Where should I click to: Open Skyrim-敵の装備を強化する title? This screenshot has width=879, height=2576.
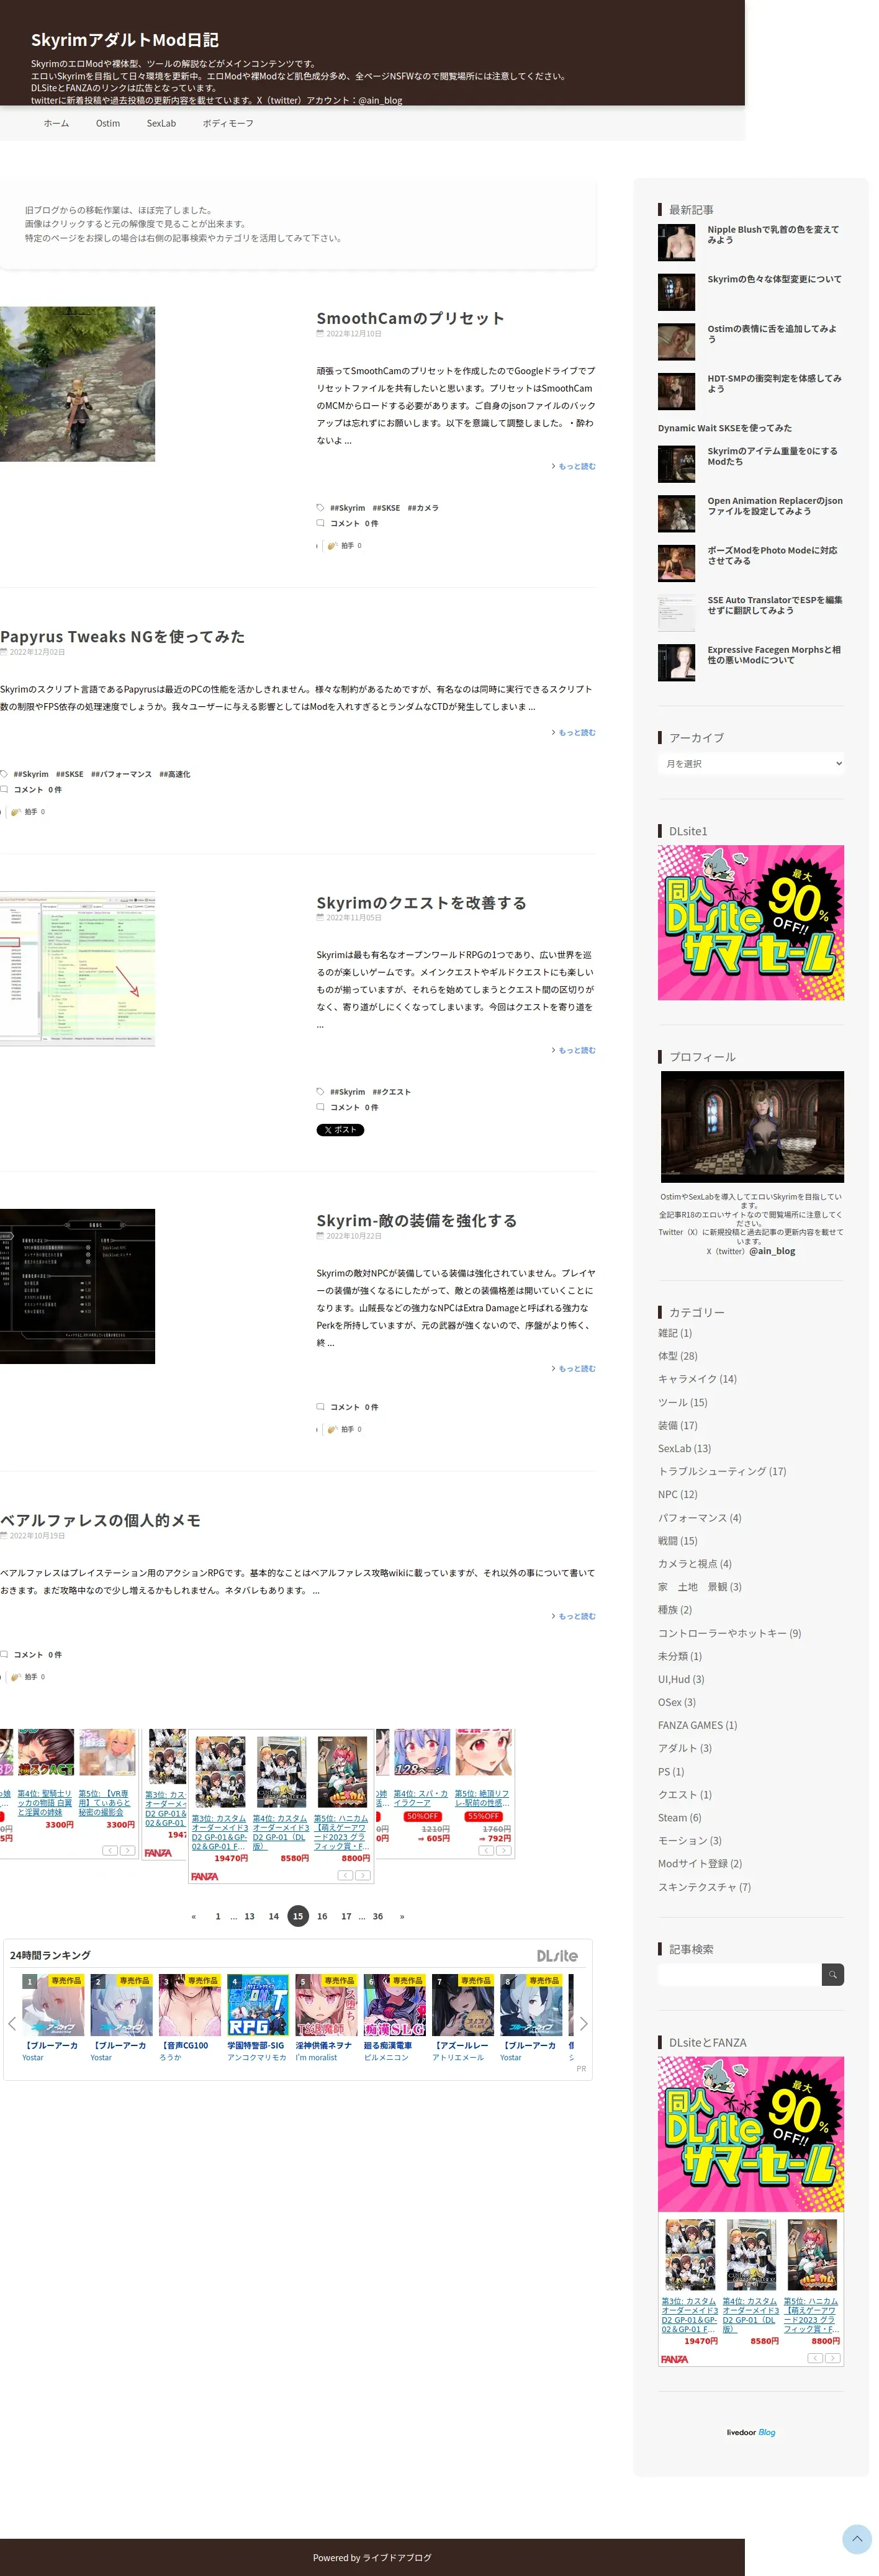pyautogui.click(x=416, y=1221)
